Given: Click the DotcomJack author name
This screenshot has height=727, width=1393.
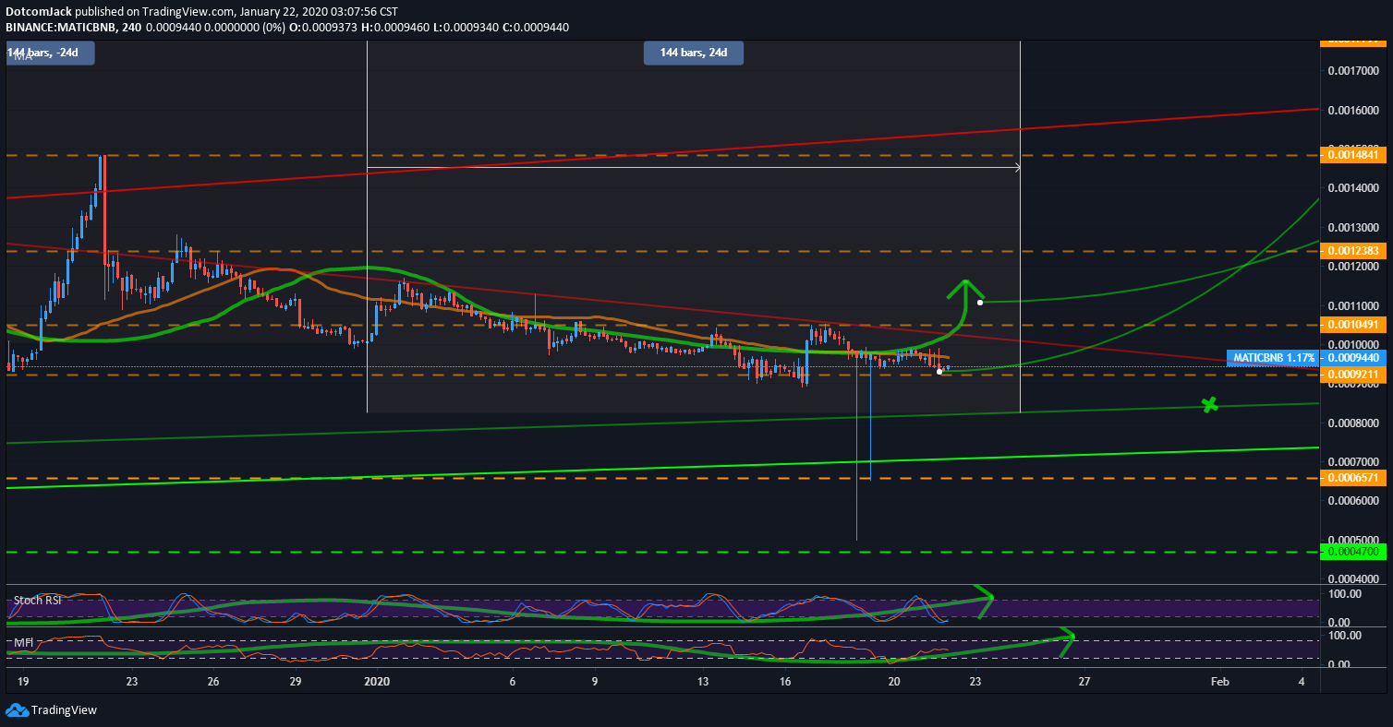Looking at the screenshot, I should coord(38,12).
